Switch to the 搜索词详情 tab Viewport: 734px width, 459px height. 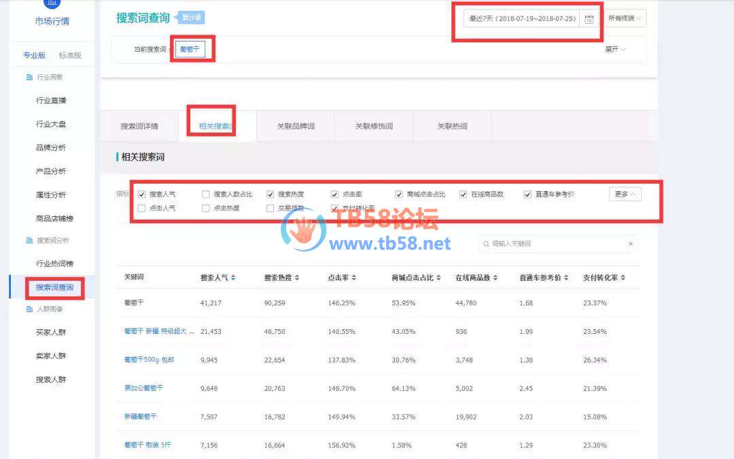[x=139, y=126]
